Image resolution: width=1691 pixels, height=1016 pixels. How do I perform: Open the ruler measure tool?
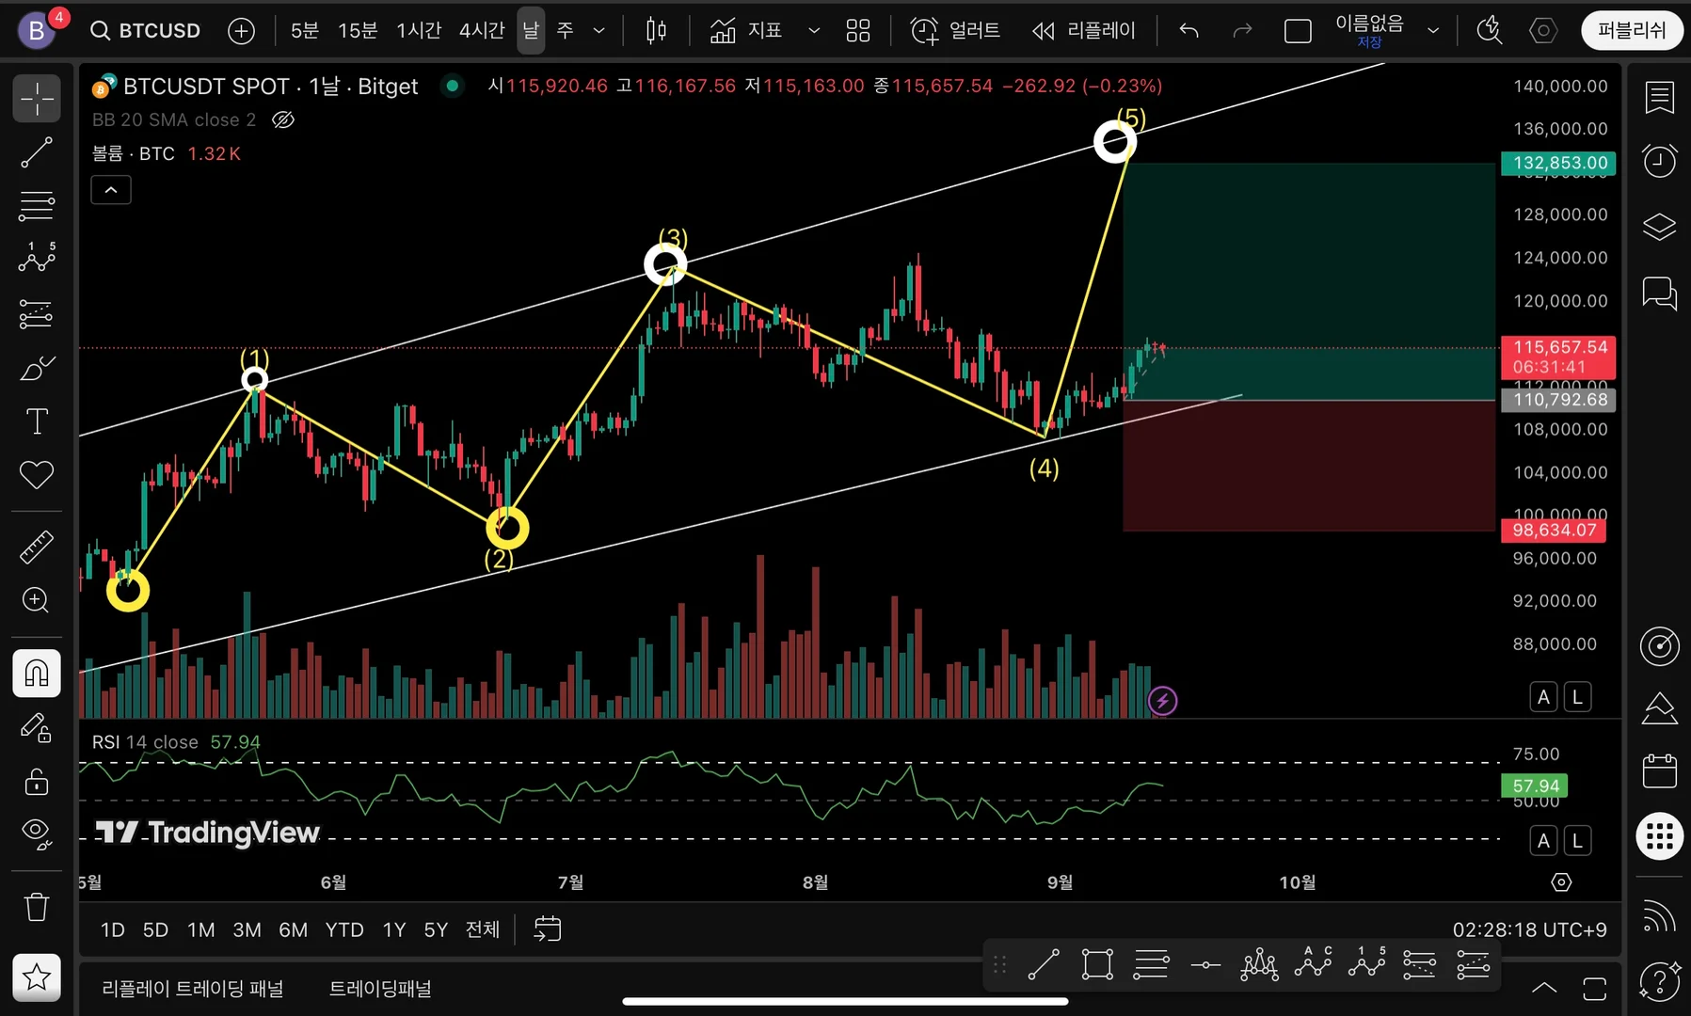pos(37,547)
